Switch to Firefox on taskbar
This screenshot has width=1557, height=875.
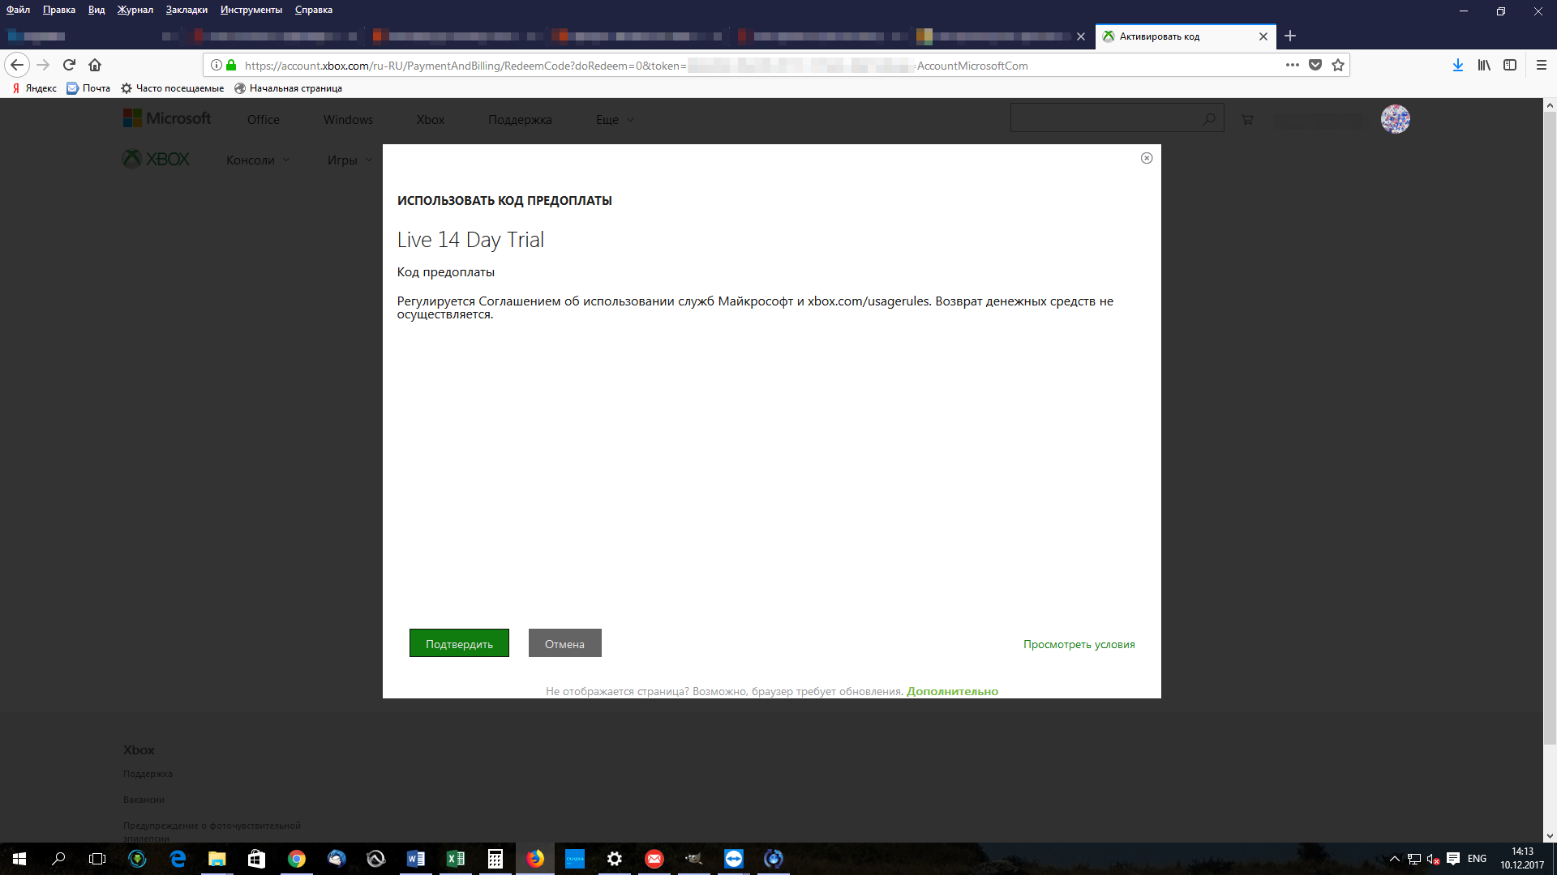[535, 859]
